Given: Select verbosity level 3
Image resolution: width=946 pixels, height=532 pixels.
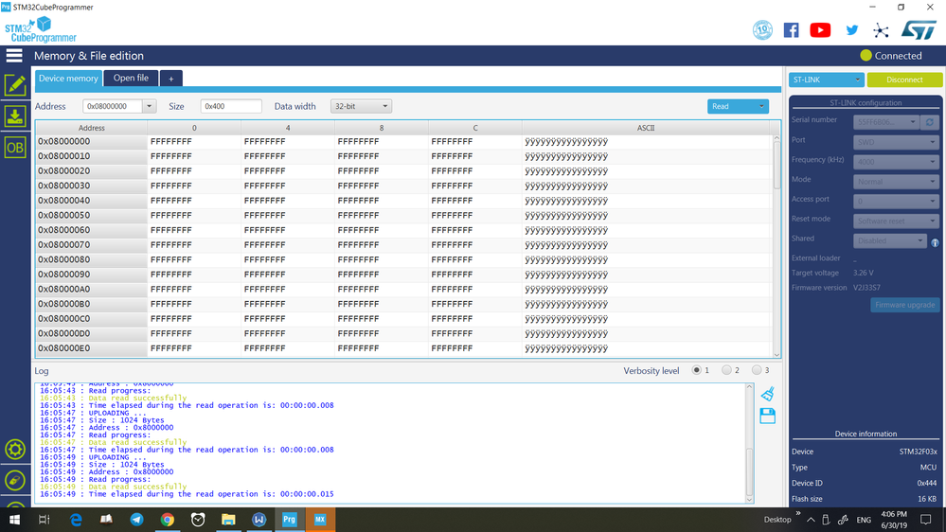Looking at the screenshot, I should pos(757,370).
